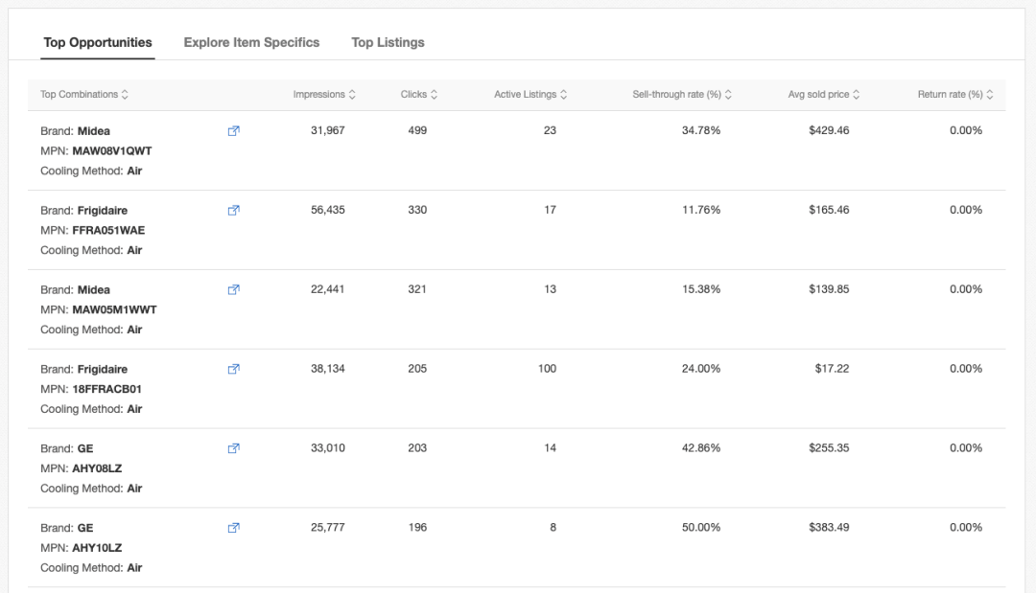Click active listings value 100
1036x593 pixels.
(547, 369)
